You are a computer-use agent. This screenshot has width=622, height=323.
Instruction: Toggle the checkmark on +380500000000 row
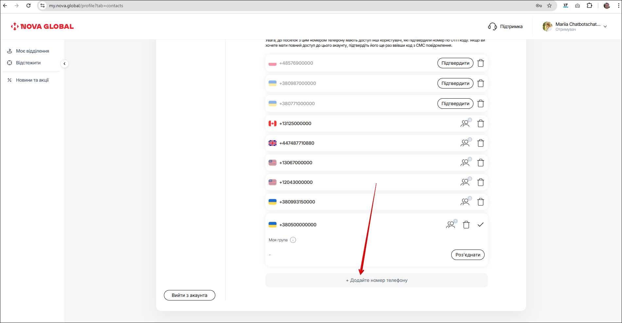480,225
